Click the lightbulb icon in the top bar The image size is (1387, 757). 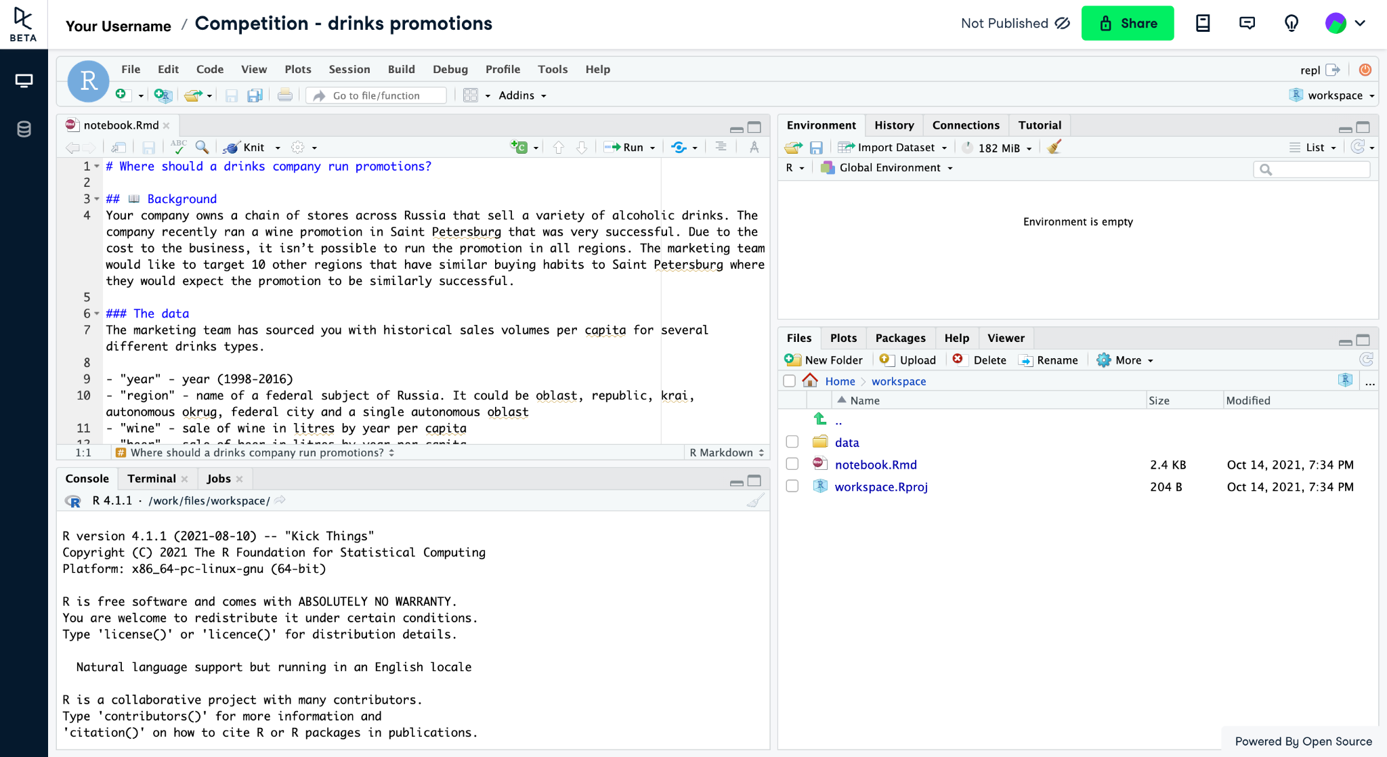click(x=1292, y=24)
